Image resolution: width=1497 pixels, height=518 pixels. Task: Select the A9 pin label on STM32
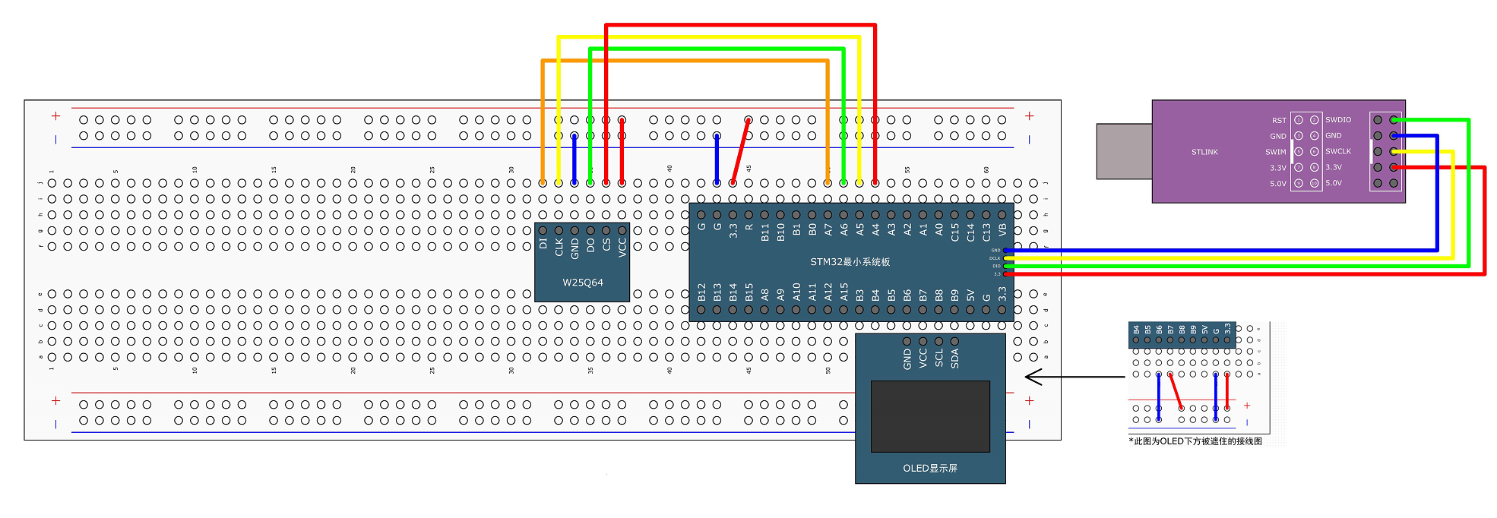[x=780, y=295]
